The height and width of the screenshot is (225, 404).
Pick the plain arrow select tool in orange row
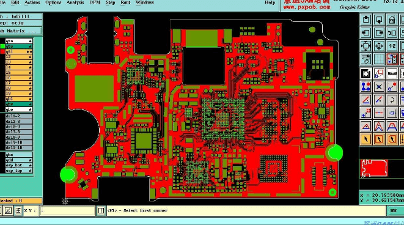pos(365,139)
